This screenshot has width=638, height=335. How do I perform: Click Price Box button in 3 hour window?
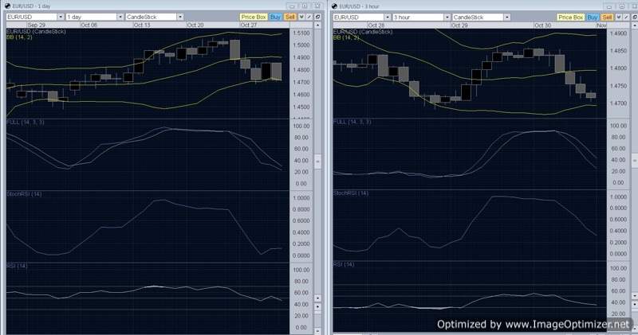[x=570, y=18]
